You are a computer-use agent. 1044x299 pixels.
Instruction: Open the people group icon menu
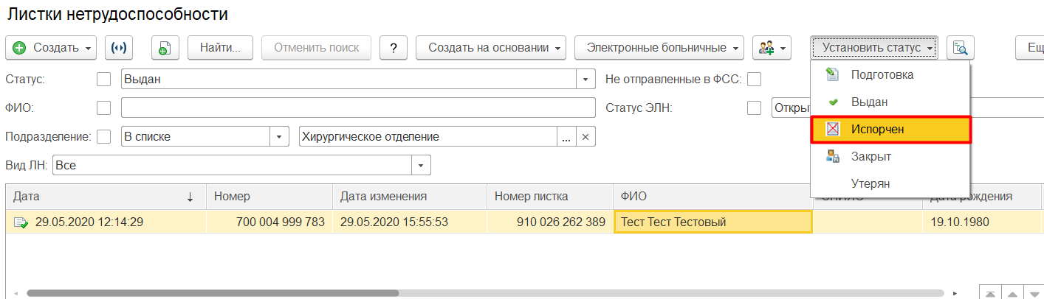[x=771, y=48]
